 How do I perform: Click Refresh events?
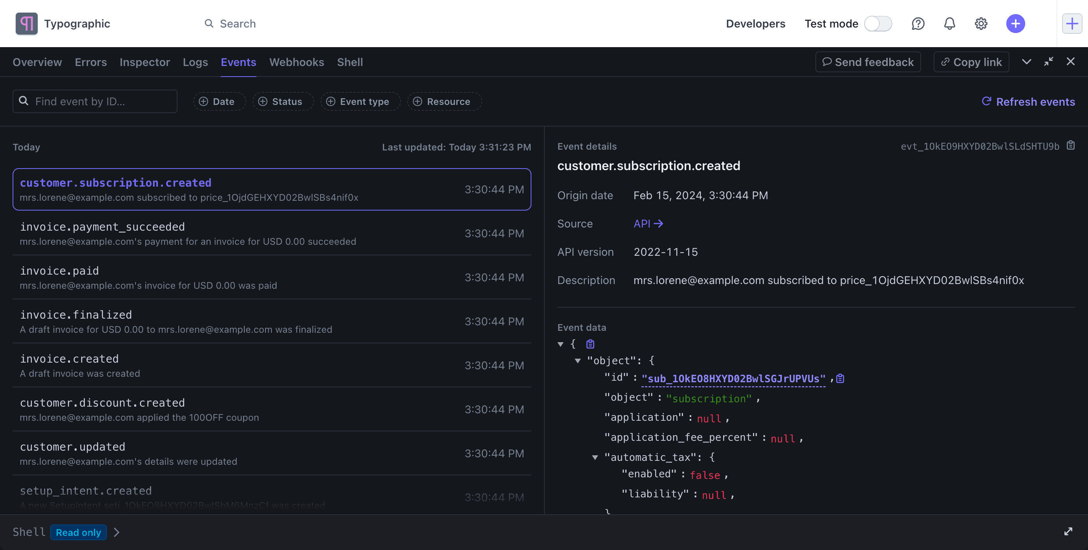1028,102
